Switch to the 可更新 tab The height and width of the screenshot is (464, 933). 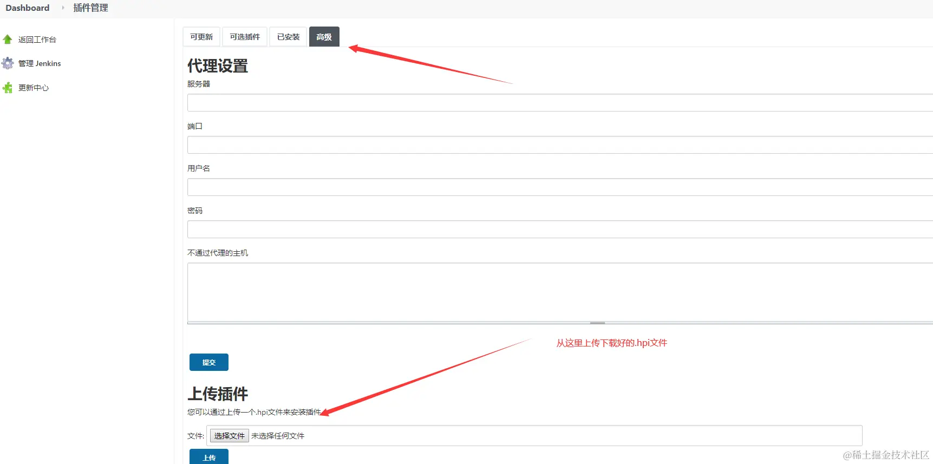click(x=201, y=37)
